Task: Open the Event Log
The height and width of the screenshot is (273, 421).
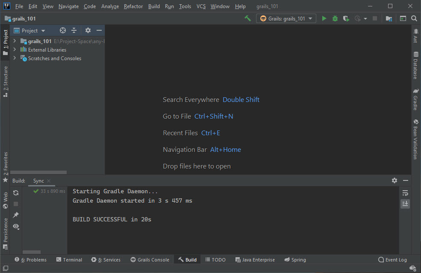Action: click(392, 260)
